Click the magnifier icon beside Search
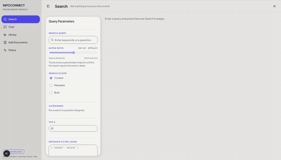 (5, 19)
